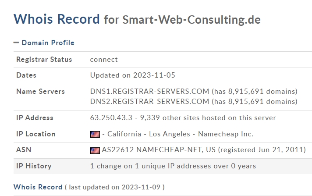Click DNS2.REGISTRAR-SERVERS.COM name server entry
The width and height of the screenshot is (312, 196).
point(149,101)
